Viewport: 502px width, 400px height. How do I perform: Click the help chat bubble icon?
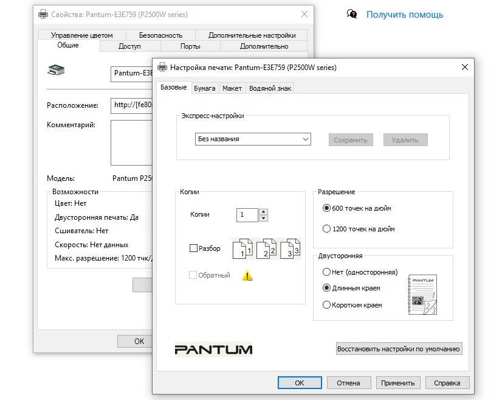click(352, 14)
